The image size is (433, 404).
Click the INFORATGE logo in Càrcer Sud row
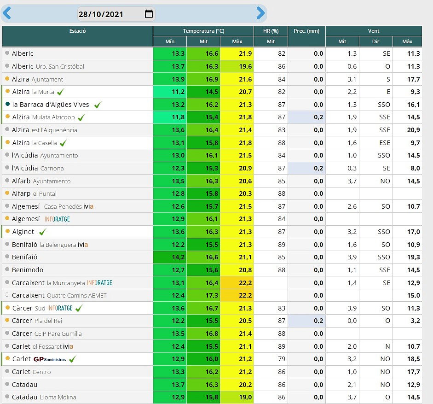click(60, 308)
